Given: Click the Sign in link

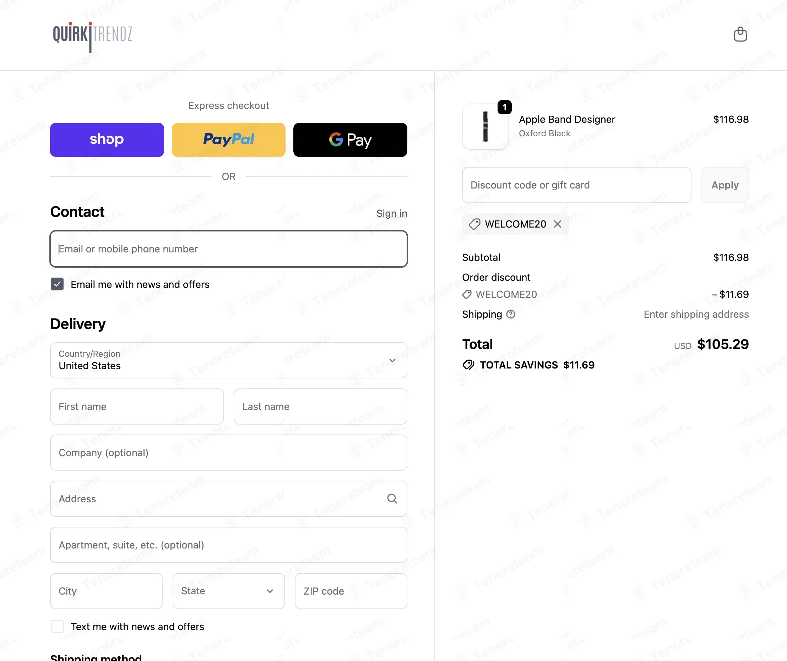Looking at the screenshot, I should pos(391,213).
